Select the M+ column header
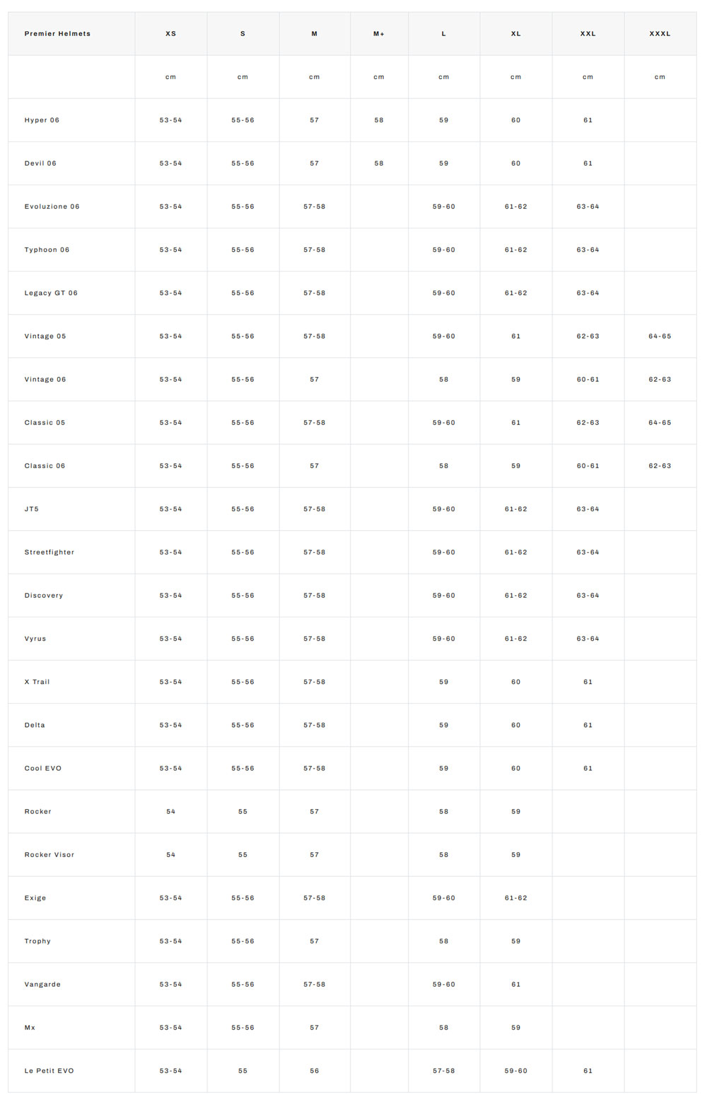 [379, 34]
